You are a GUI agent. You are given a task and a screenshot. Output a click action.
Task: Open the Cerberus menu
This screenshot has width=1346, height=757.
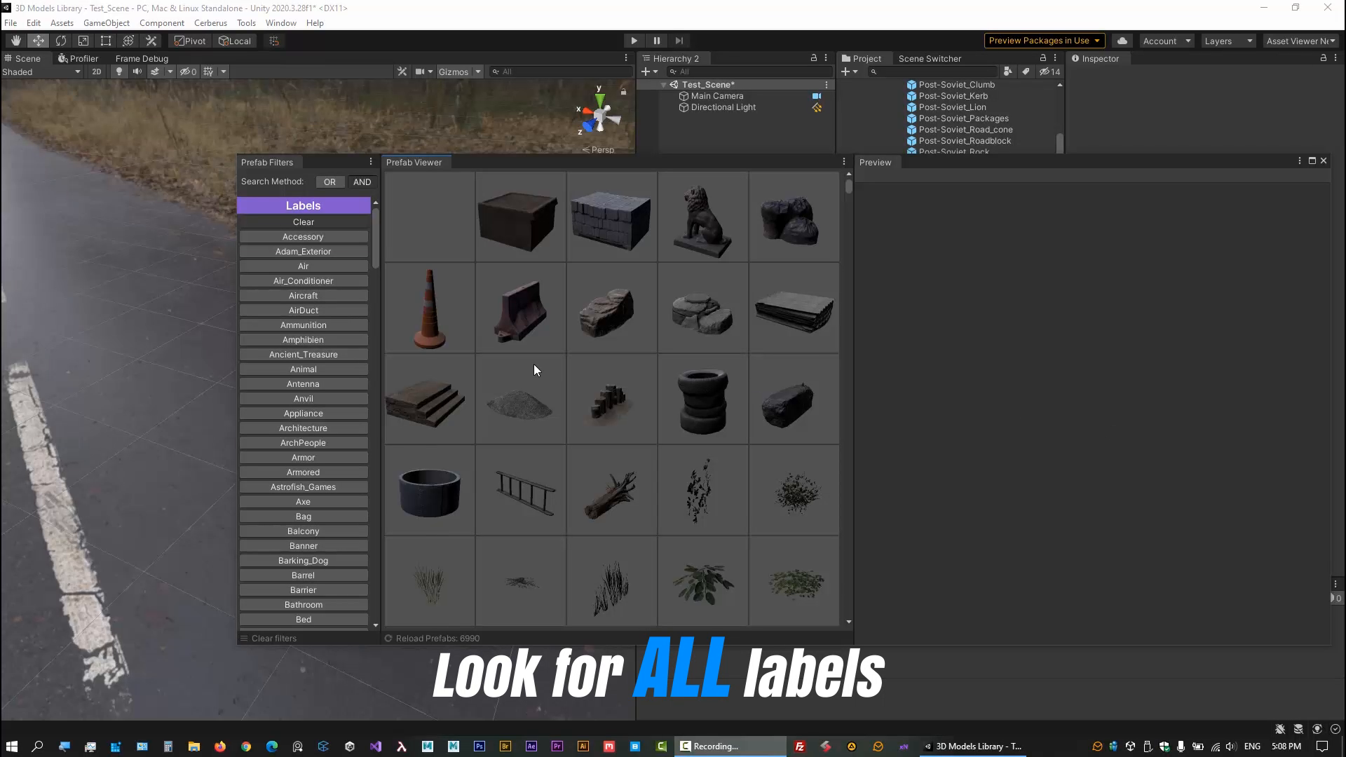pyautogui.click(x=210, y=23)
